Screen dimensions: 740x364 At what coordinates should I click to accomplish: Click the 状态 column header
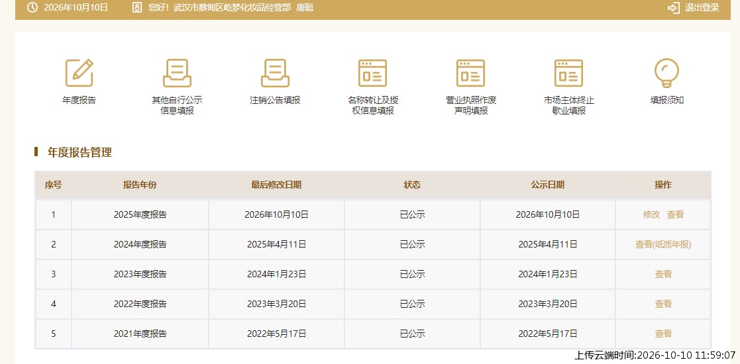click(x=412, y=185)
